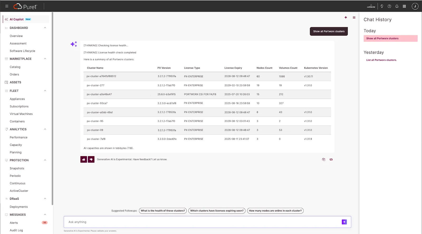Select 'Which clusters have licenses expiring soon?' followup
Viewport: 422px width, 234px height.
pos(217,211)
